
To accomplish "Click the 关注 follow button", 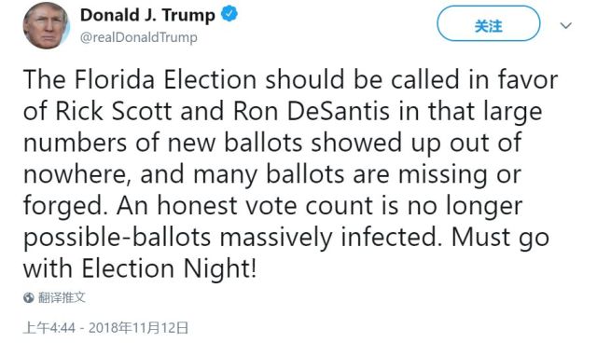I will pos(489,23).
